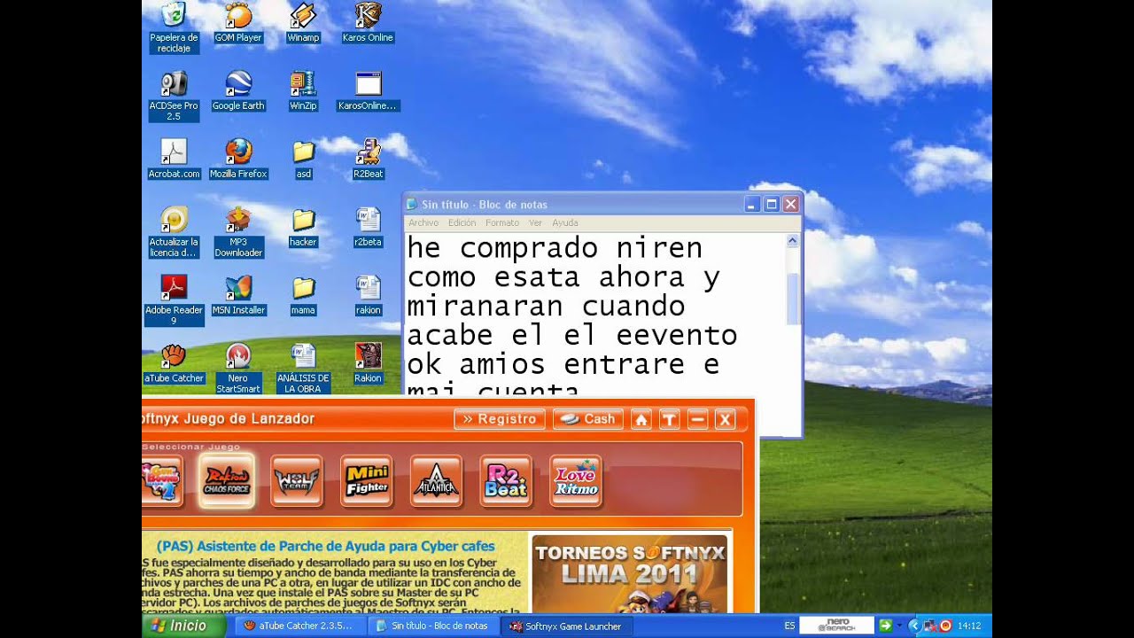Viewport: 1134px width, 638px height.
Task: Select the Love Ritmo game icon
Action: click(x=576, y=480)
